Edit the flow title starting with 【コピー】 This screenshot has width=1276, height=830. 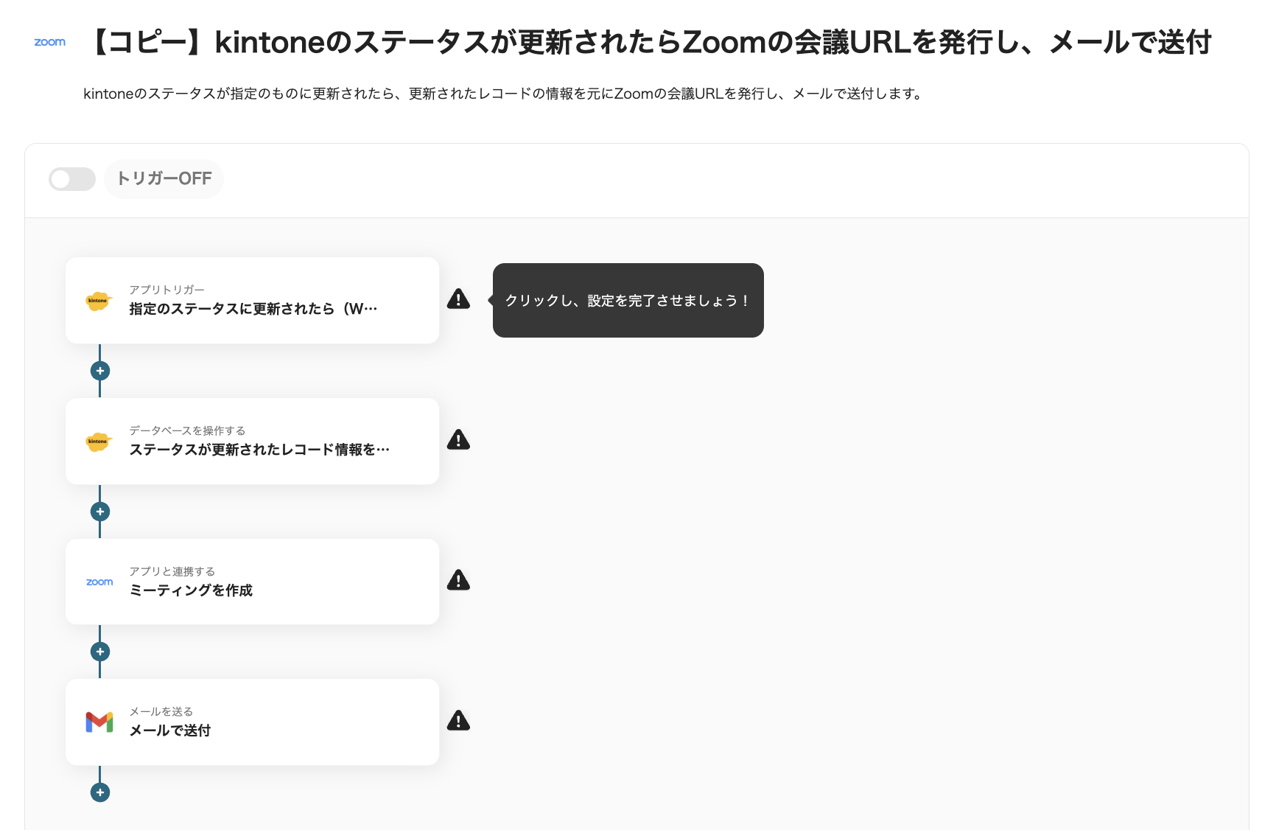click(x=649, y=43)
